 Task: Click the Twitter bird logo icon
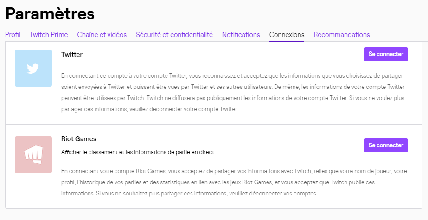tap(33, 68)
